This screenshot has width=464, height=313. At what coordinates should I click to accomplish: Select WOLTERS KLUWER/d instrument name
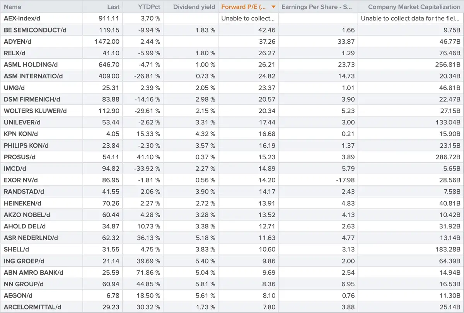tap(35, 111)
